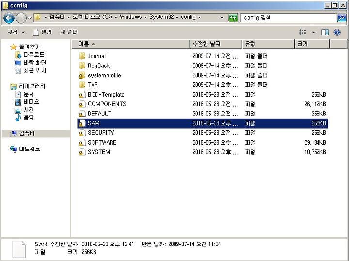This screenshot has height=261, width=349.
Task: Toggle the preview pane icon
Action: tap(325, 33)
